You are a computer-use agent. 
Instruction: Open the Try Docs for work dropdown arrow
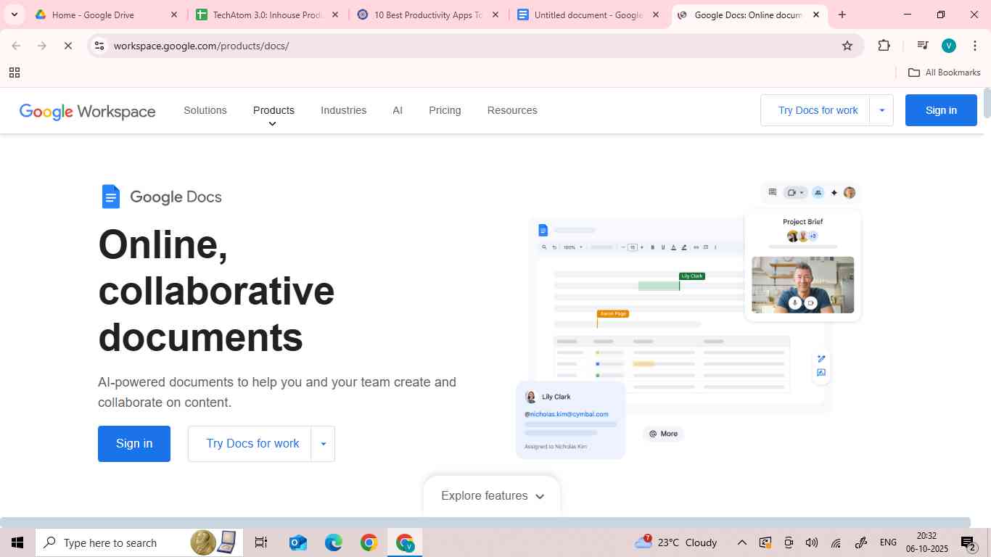tap(881, 110)
